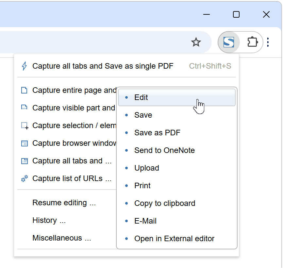Select Edit in the submenu
Screen dimensions: 283x268
pos(141,97)
